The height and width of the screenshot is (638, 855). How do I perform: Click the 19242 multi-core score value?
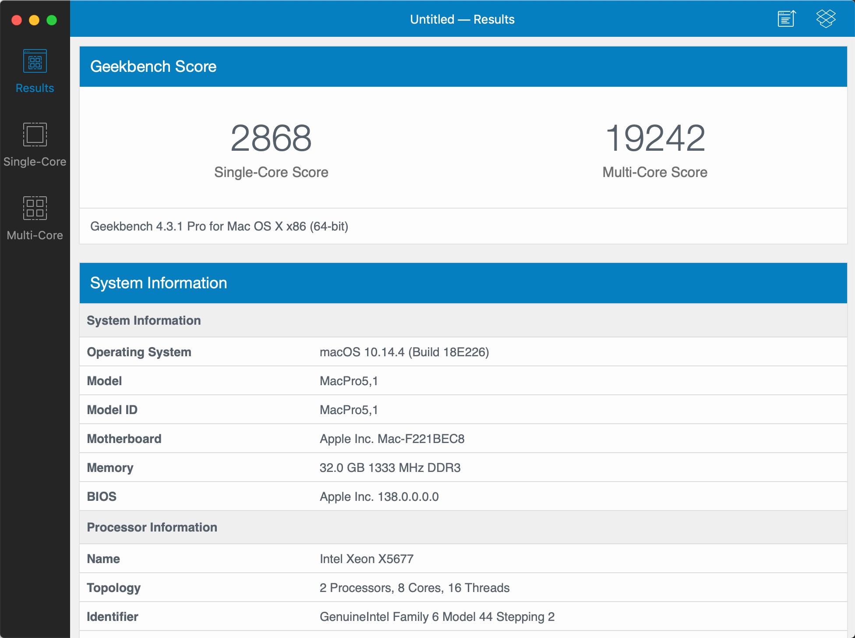pyautogui.click(x=655, y=138)
